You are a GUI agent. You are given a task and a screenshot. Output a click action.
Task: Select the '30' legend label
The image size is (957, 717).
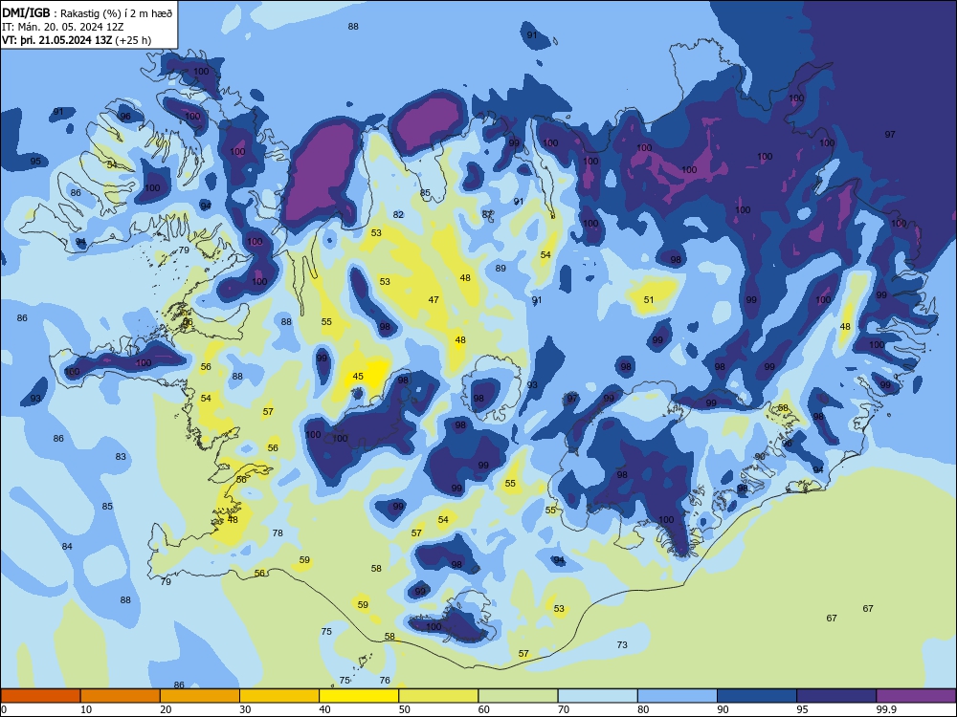pyautogui.click(x=245, y=709)
